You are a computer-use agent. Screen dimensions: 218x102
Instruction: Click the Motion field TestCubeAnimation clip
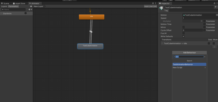click(x=199, y=15)
